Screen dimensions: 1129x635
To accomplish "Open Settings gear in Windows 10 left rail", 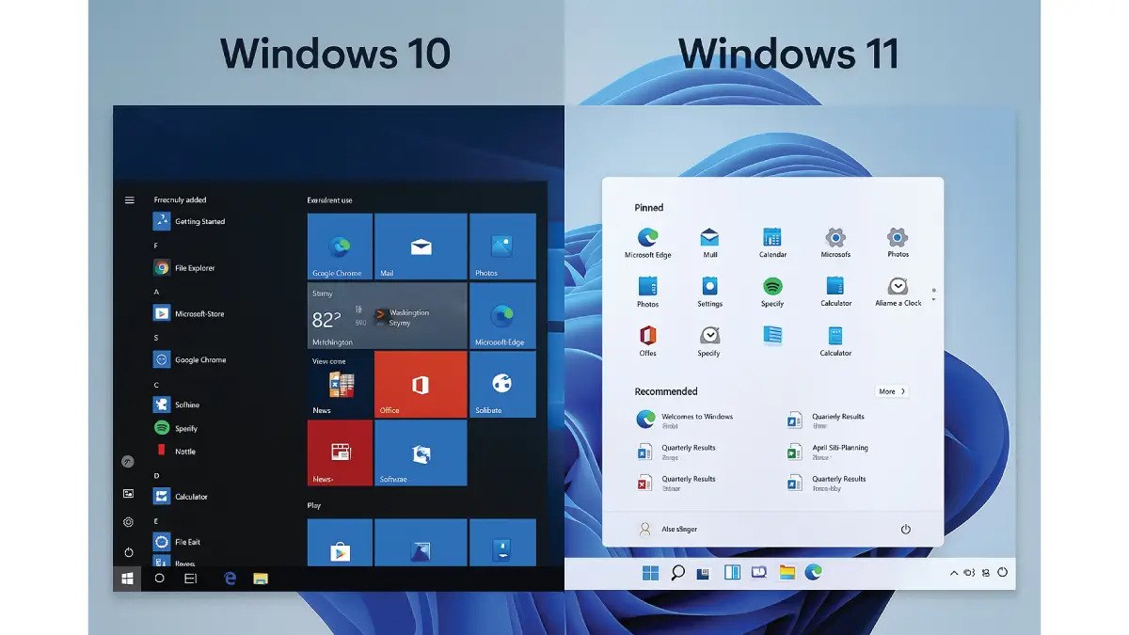I will [x=129, y=522].
